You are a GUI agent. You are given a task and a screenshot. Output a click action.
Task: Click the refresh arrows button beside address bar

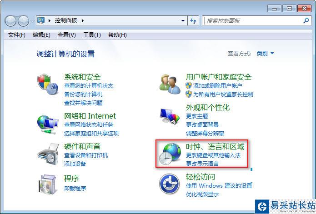point(193,20)
